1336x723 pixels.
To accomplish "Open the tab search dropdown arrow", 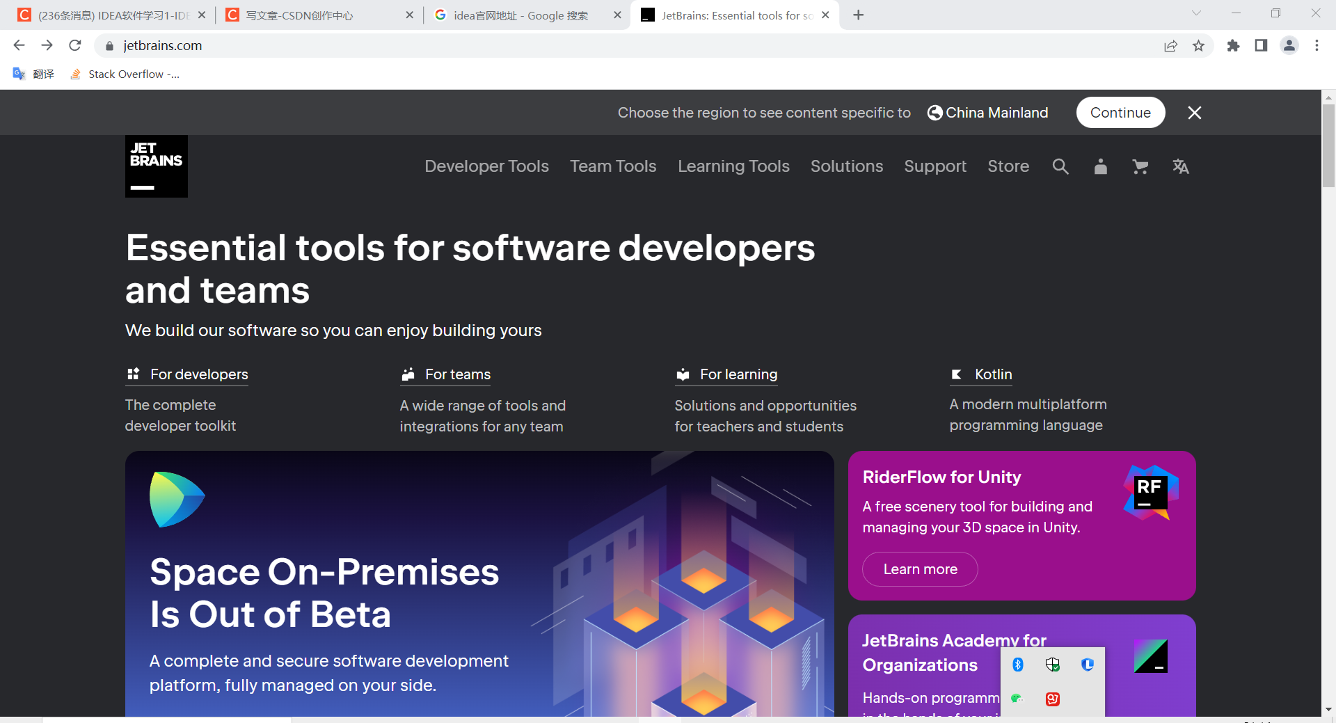I will pos(1196,13).
